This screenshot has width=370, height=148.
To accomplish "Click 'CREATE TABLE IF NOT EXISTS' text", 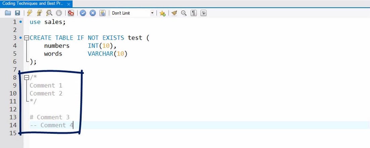I will coord(77,38).
